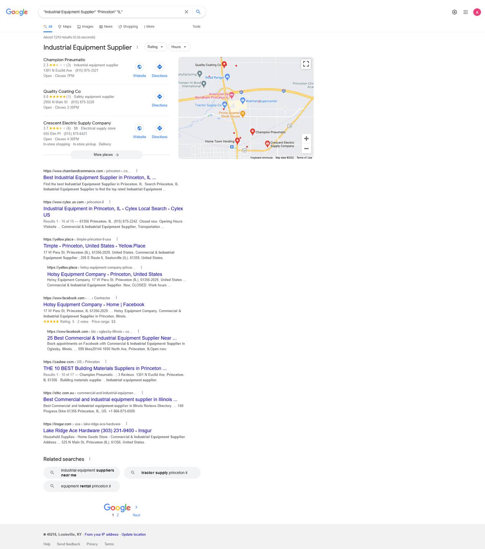Viewport: 485px width, 549px height.
Task: Open options menu for zaubee.com result
Action: click(x=106, y=361)
